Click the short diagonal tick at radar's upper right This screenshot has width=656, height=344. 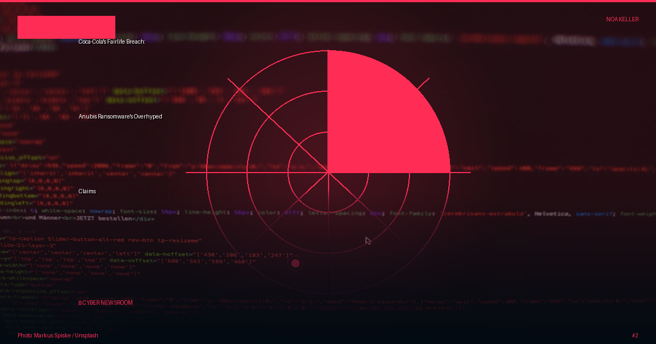tap(424, 84)
